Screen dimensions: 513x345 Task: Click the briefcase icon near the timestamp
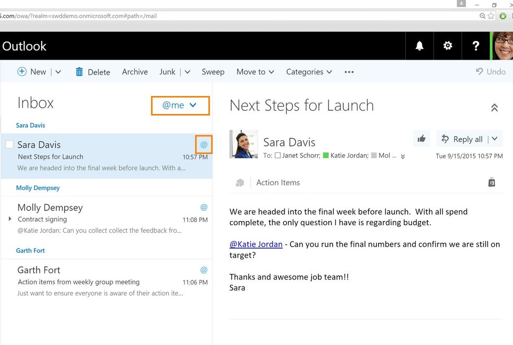[x=491, y=181]
